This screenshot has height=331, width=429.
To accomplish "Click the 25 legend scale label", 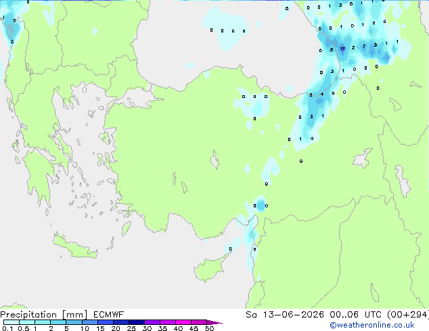I will (131, 328).
